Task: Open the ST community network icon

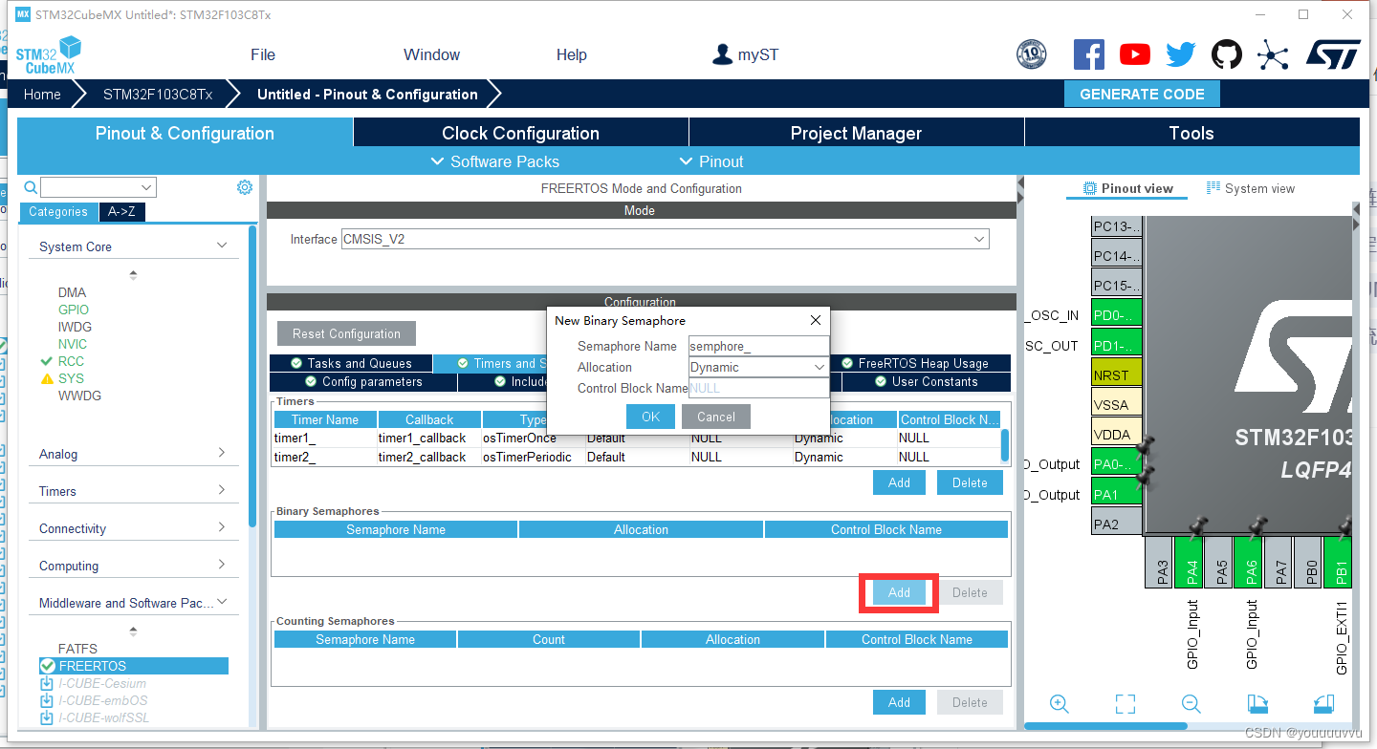Action: (1273, 54)
